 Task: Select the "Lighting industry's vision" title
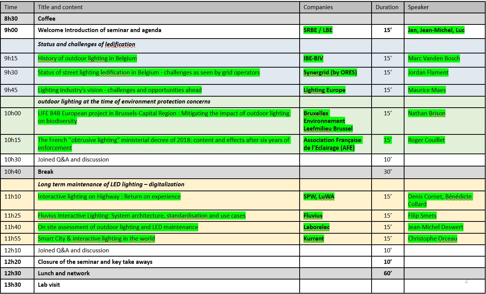click(120, 90)
